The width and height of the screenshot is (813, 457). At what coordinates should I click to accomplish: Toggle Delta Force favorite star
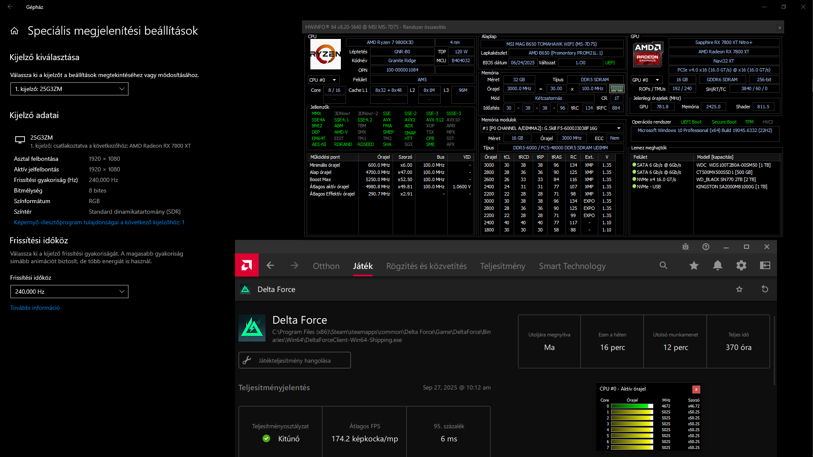click(739, 289)
